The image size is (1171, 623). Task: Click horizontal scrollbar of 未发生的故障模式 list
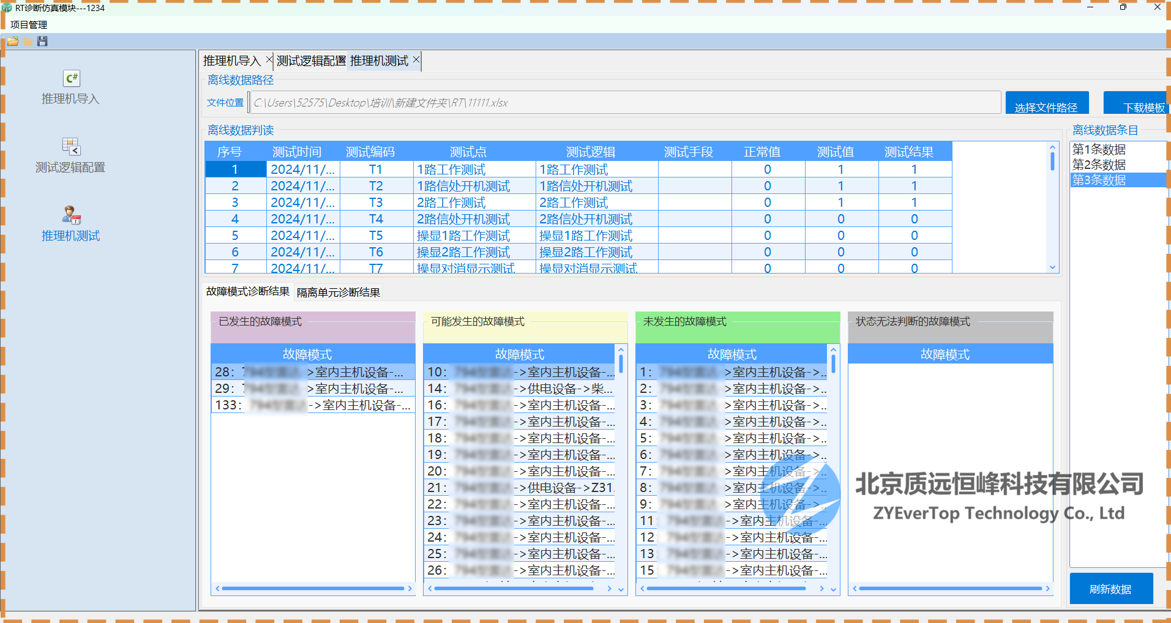(x=731, y=589)
